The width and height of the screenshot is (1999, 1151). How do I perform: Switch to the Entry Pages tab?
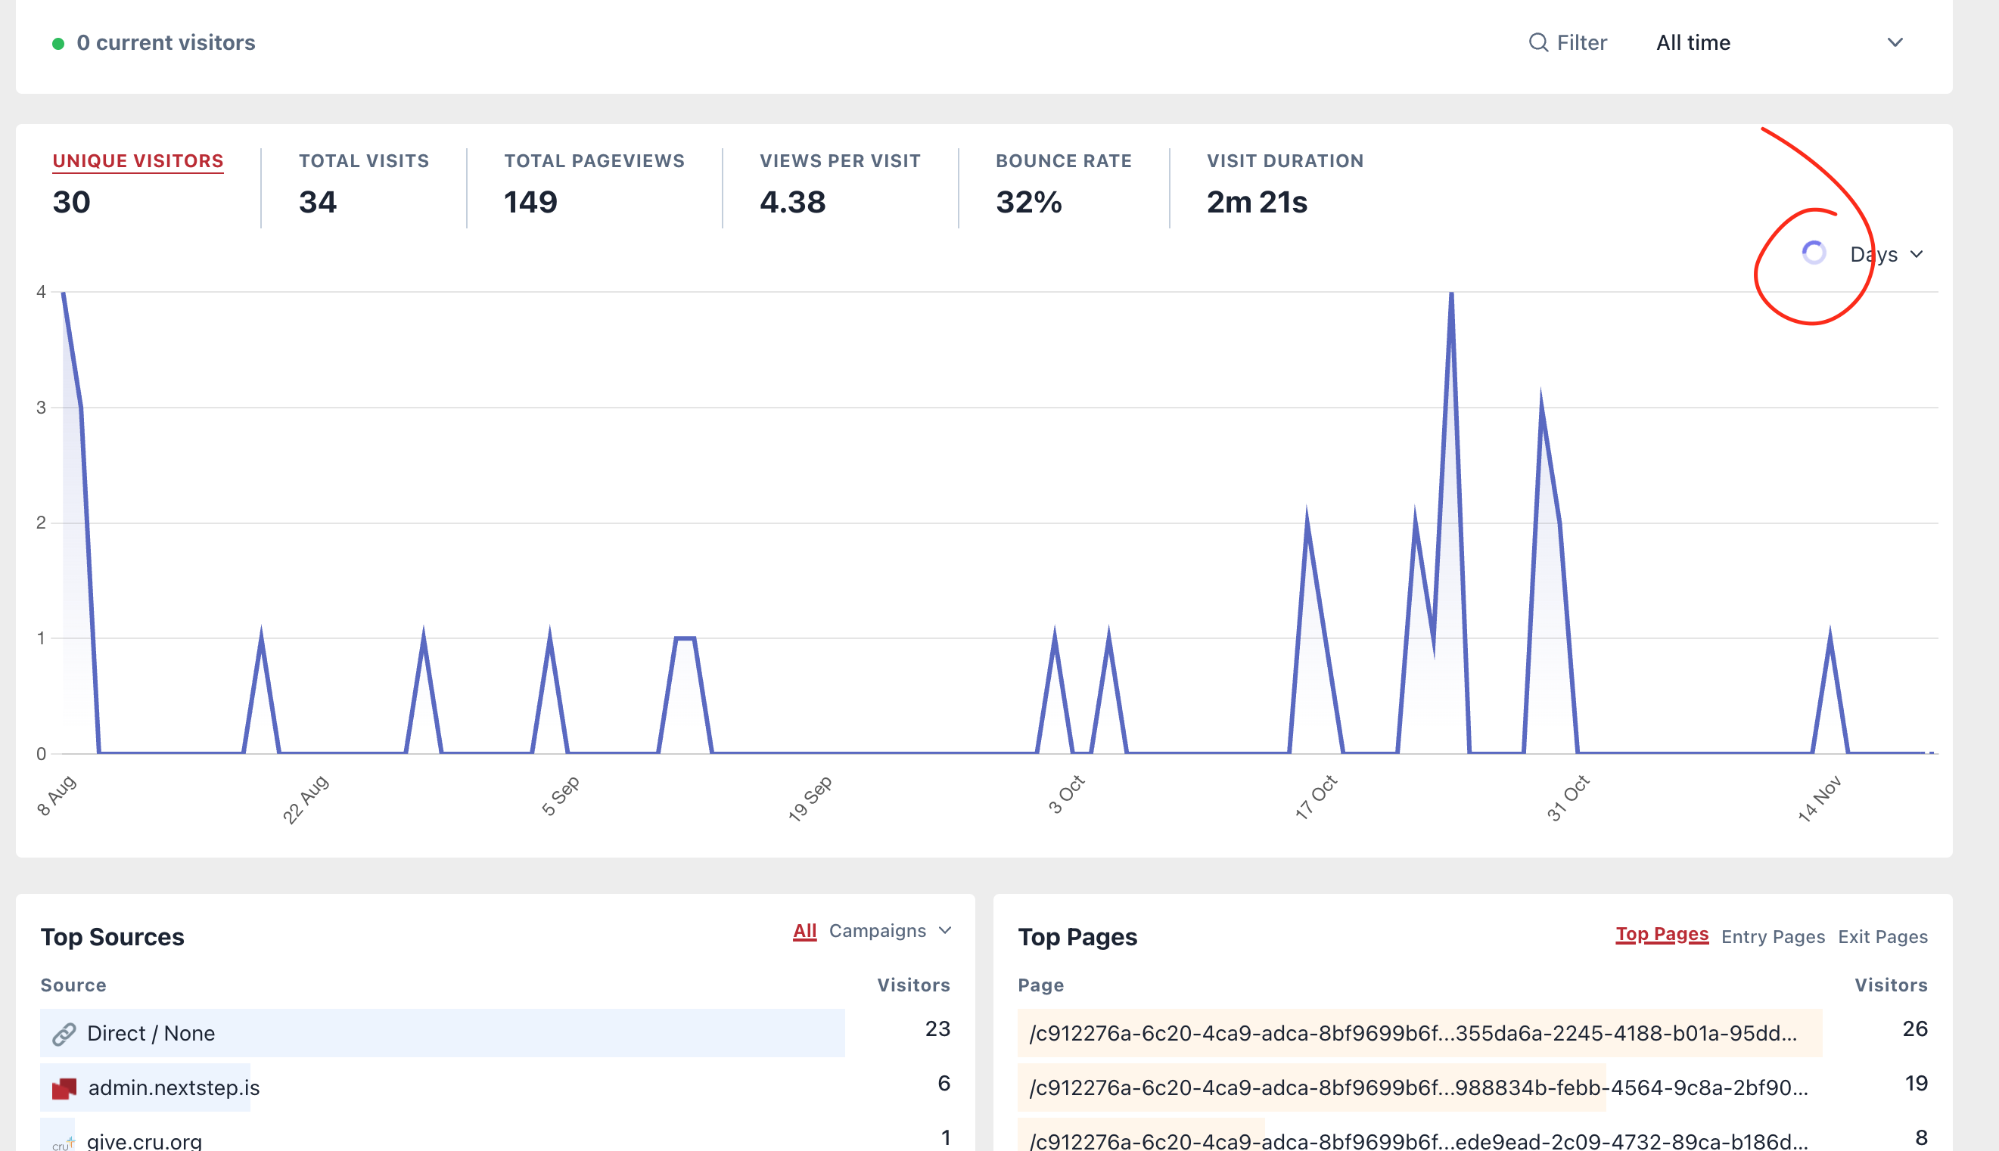pos(1773,937)
